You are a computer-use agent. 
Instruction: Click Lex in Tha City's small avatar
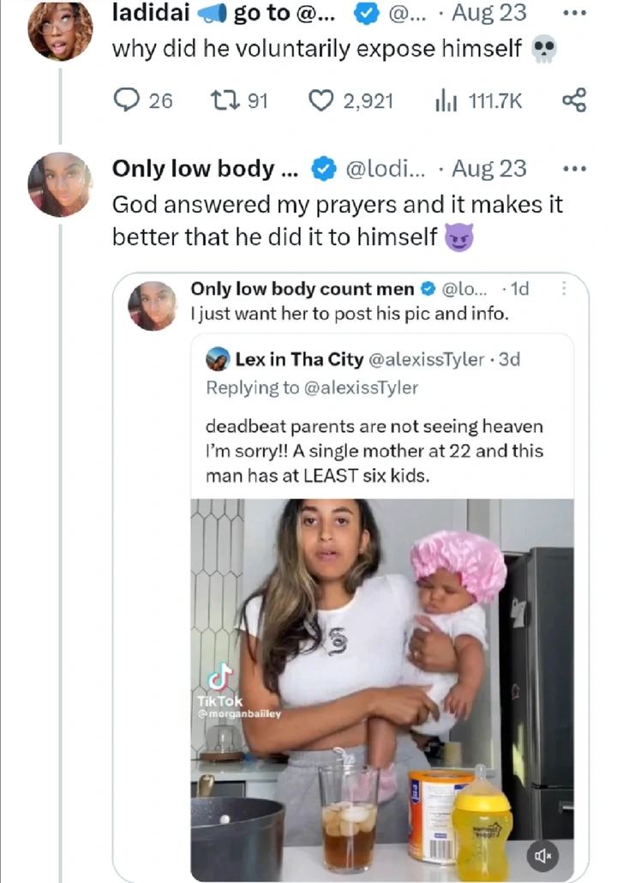point(219,359)
